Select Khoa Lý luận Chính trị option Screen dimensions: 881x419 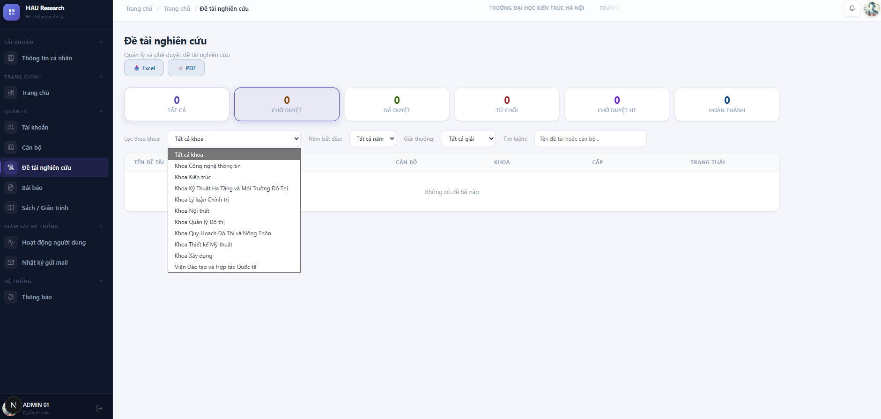tap(234, 200)
